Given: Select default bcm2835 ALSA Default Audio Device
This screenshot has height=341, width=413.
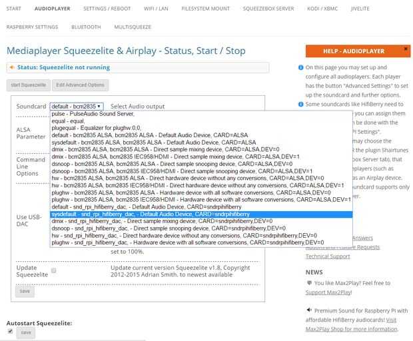Looking at the screenshot, I should click(201, 135).
